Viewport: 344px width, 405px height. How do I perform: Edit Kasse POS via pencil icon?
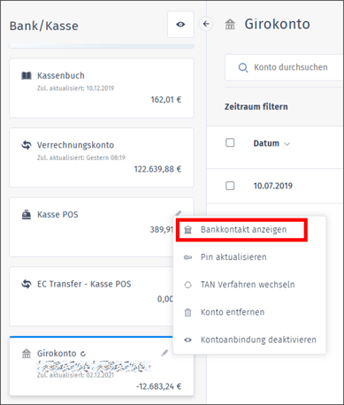tap(179, 213)
